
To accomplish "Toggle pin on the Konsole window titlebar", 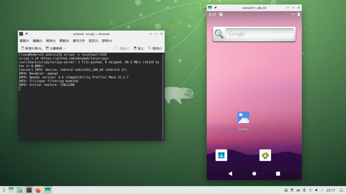I will [x=27, y=34].
